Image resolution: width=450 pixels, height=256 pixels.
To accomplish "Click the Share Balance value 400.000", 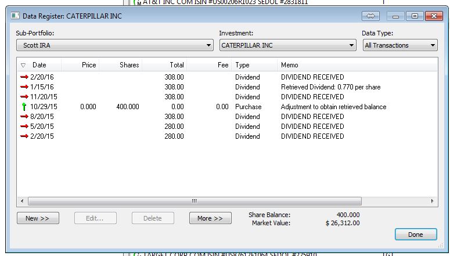I will [x=348, y=215].
